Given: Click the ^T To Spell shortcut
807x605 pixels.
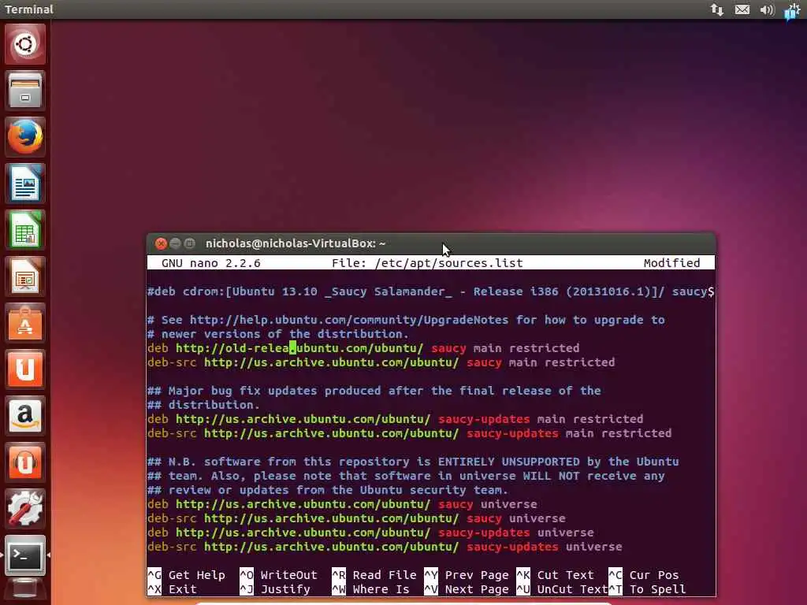Looking at the screenshot, I should pos(648,589).
